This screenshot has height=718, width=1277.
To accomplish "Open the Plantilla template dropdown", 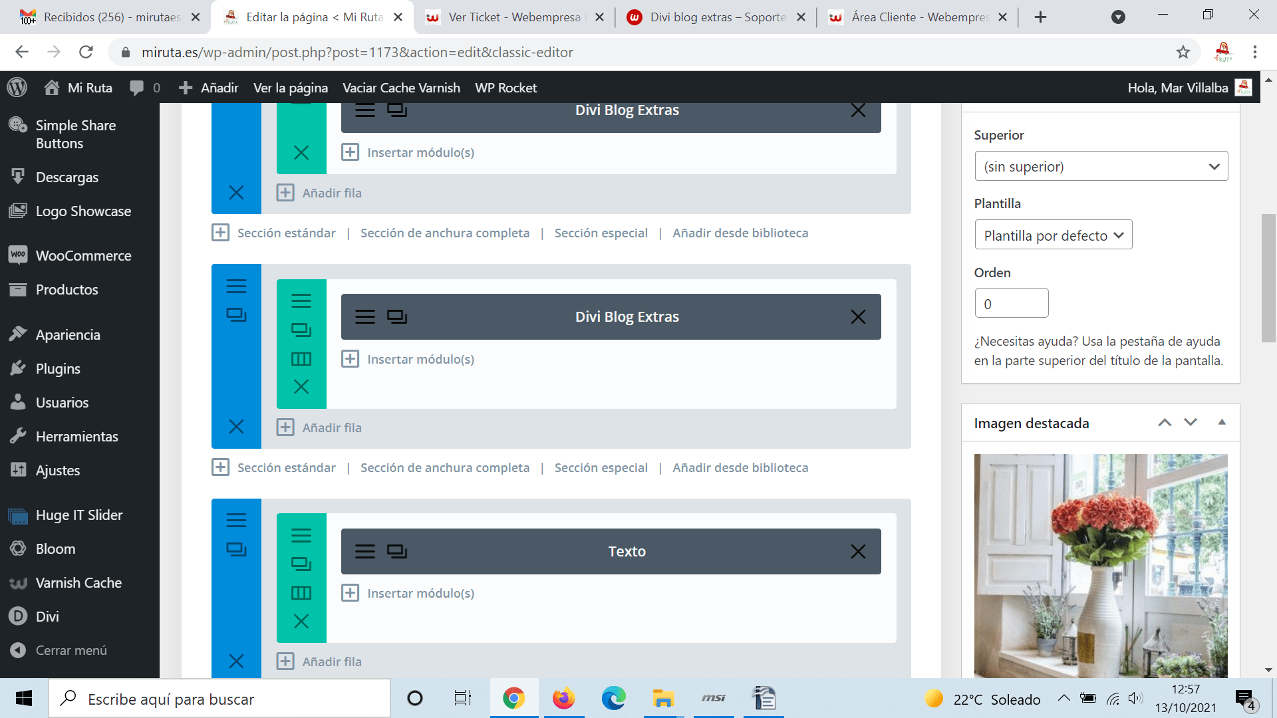I will pos(1054,235).
